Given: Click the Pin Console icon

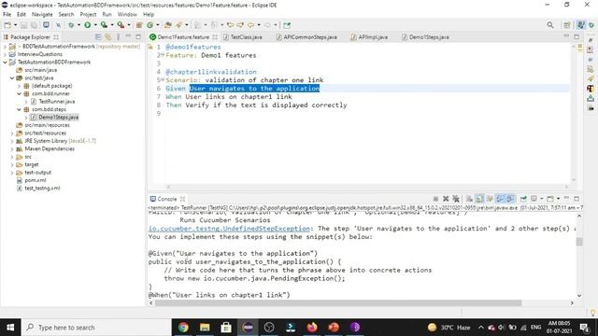Looking at the screenshot, I should click(523, 199).
